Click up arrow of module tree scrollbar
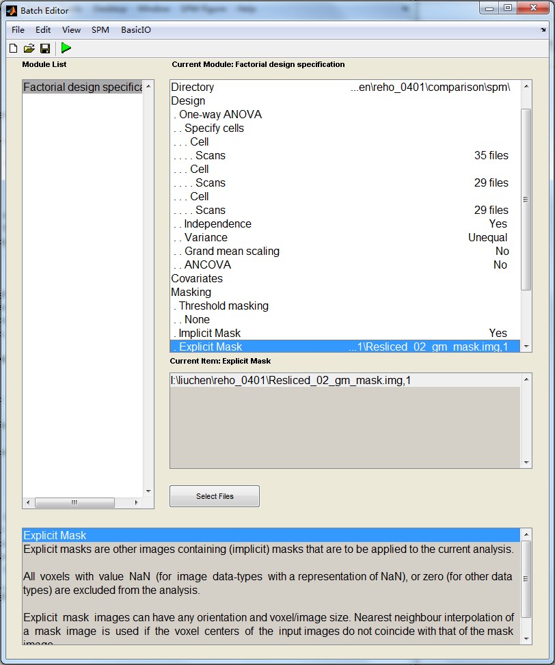 pos(526,87)
